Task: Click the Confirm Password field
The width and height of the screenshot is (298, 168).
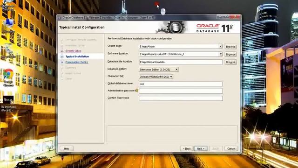Action: point(181,98)
